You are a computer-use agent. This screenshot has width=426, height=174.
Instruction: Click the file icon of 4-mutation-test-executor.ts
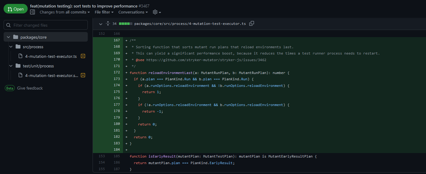point(20,56)
